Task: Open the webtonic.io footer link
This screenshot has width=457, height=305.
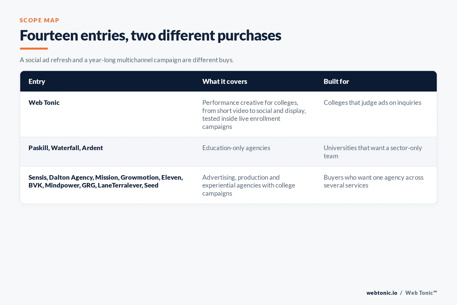Action: tap(382, 293)
